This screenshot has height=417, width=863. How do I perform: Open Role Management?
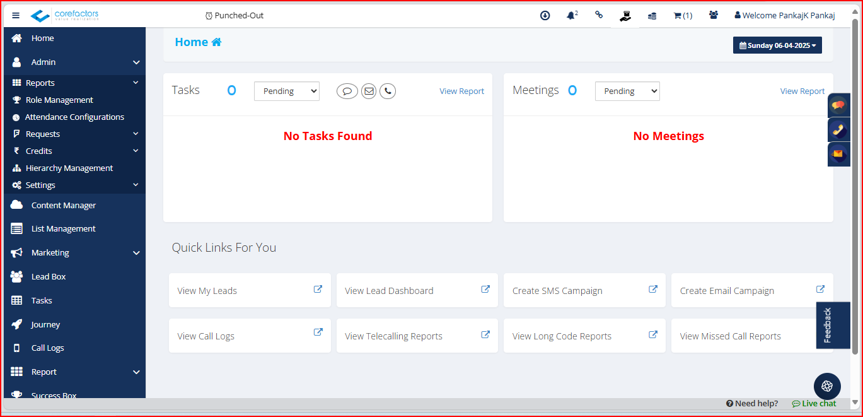(74, 100)
